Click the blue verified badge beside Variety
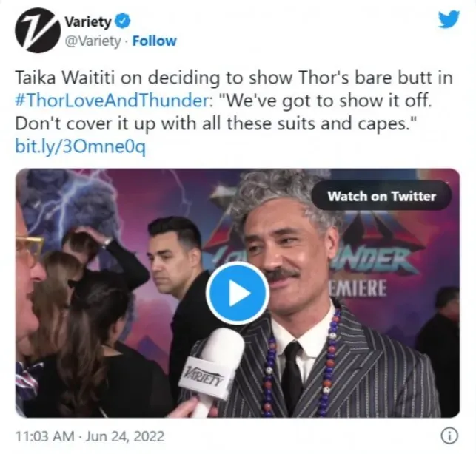This screenshot has height=454, width=476. click(122, 22)
